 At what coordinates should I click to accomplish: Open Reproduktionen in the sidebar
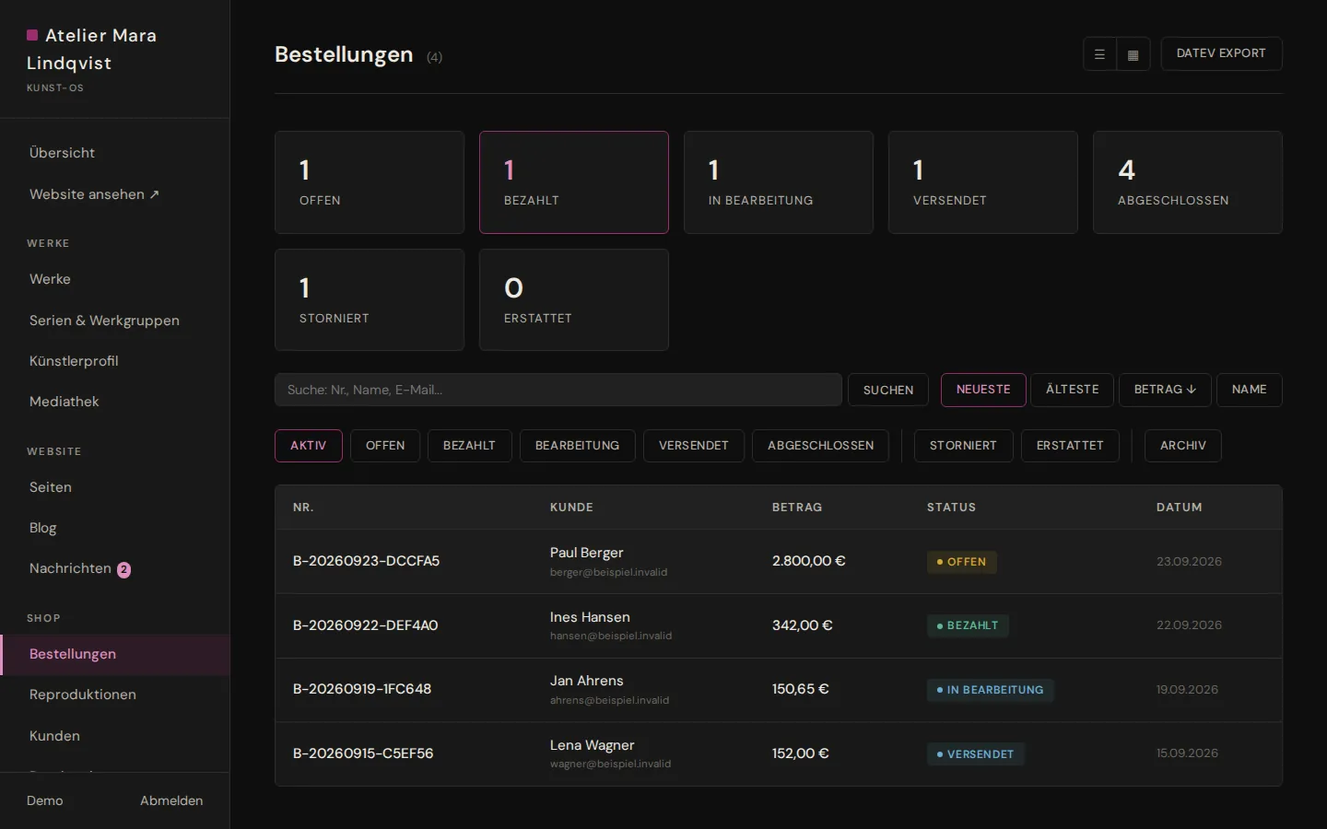point(115,695)
